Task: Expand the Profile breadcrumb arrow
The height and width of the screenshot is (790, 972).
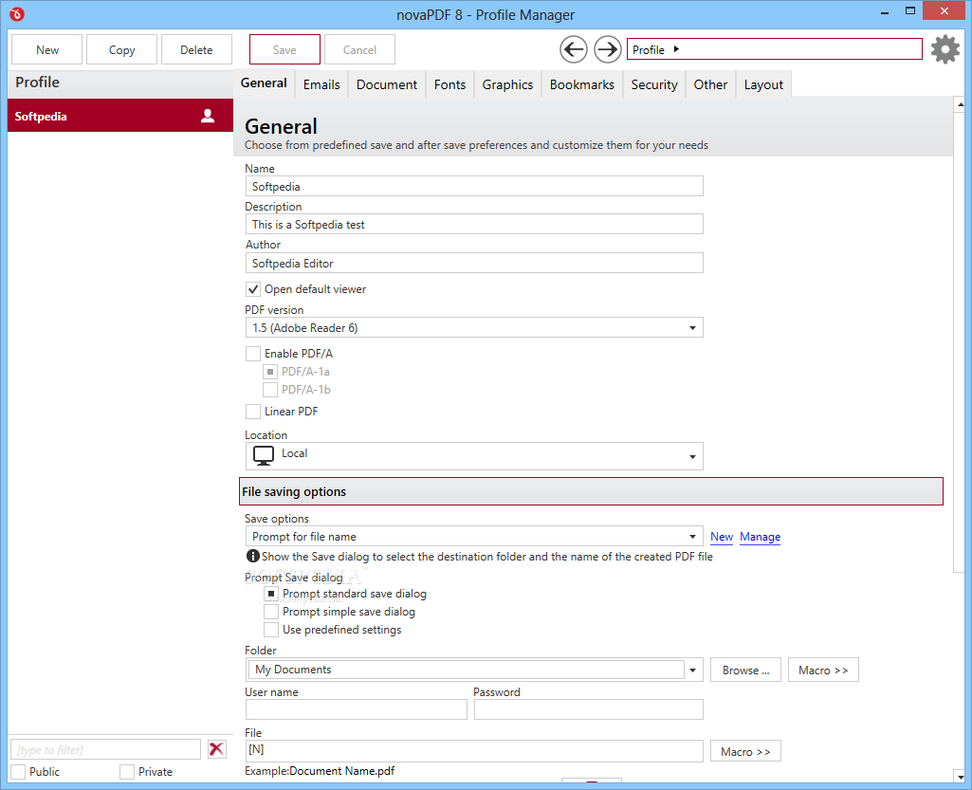Action: coord(676,49)
